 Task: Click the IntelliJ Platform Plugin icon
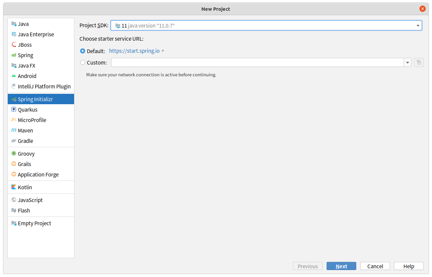point(14,86)
